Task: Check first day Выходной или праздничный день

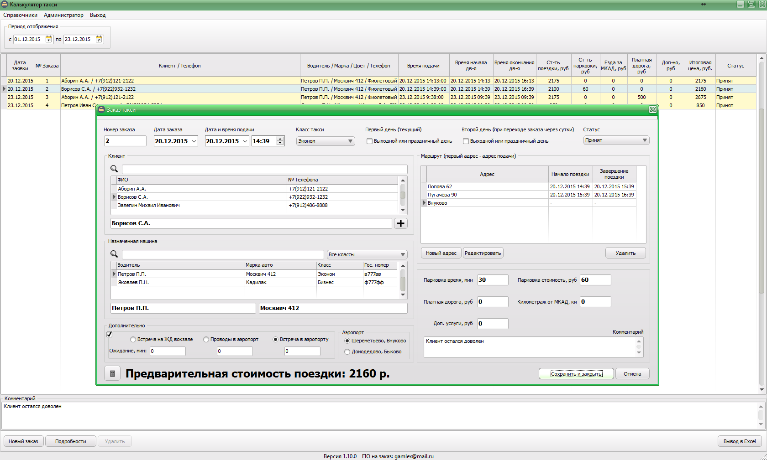Action: tap(370, 141)
